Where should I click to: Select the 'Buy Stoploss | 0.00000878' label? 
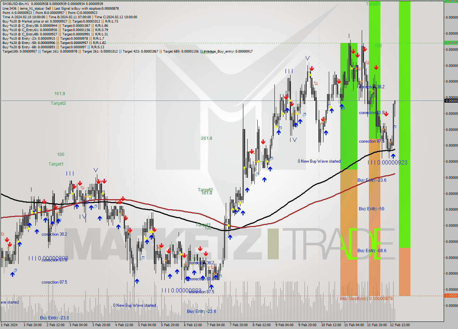(x=366, y=298)
